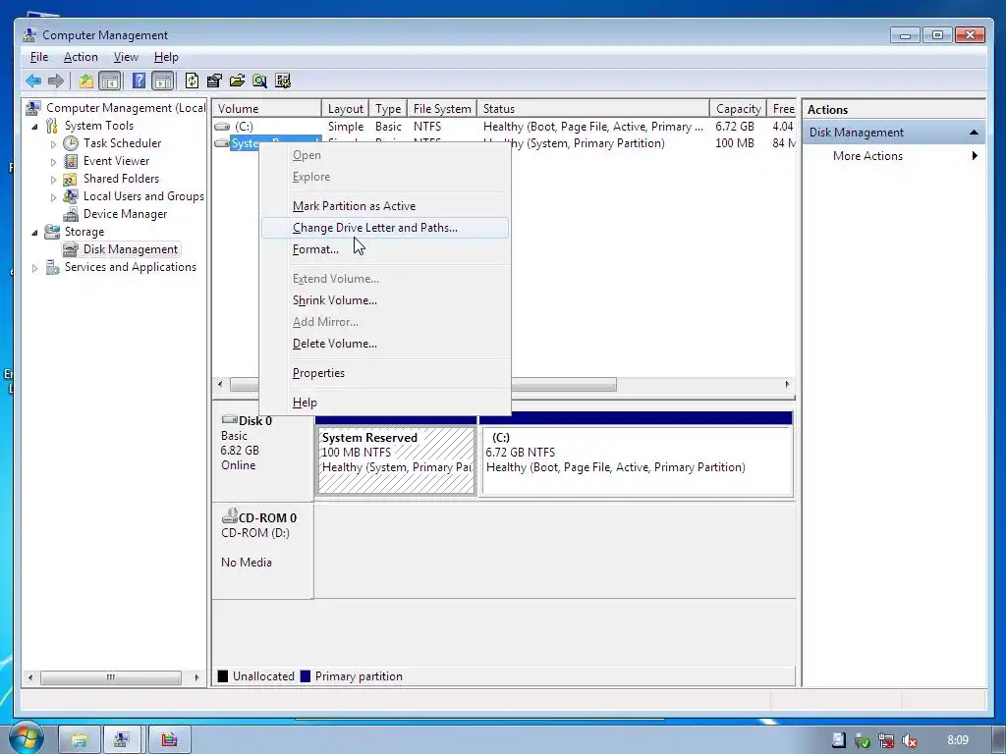
Task: Select Change Drive Letter and Paths
Action: coord(384,228)
